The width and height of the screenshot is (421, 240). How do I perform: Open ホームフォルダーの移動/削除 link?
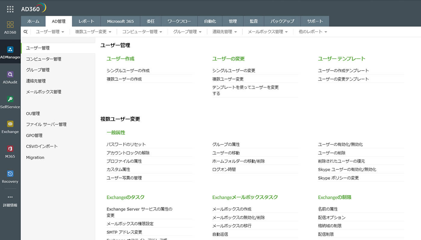click(x=238, y=161)
